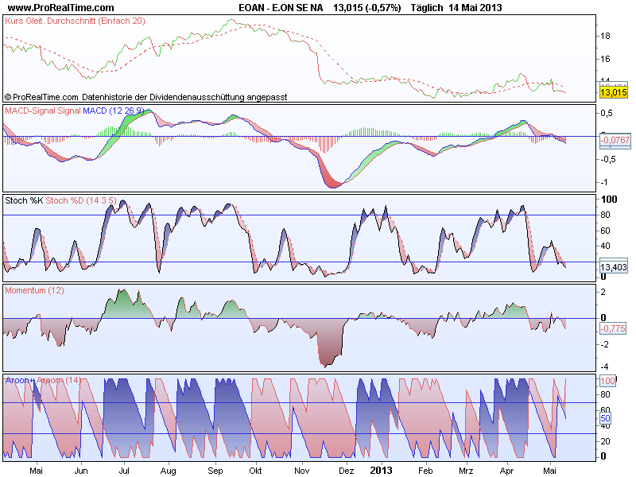Image resolution: width=636 pixels, height=477 pixels.
Task: Click the 18 price scale value
Action: (x=605, y=36)
